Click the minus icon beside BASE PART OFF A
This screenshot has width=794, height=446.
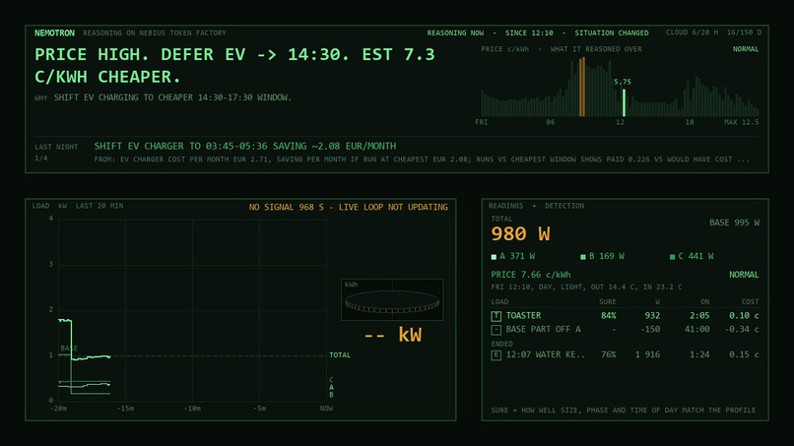[496, 330]
